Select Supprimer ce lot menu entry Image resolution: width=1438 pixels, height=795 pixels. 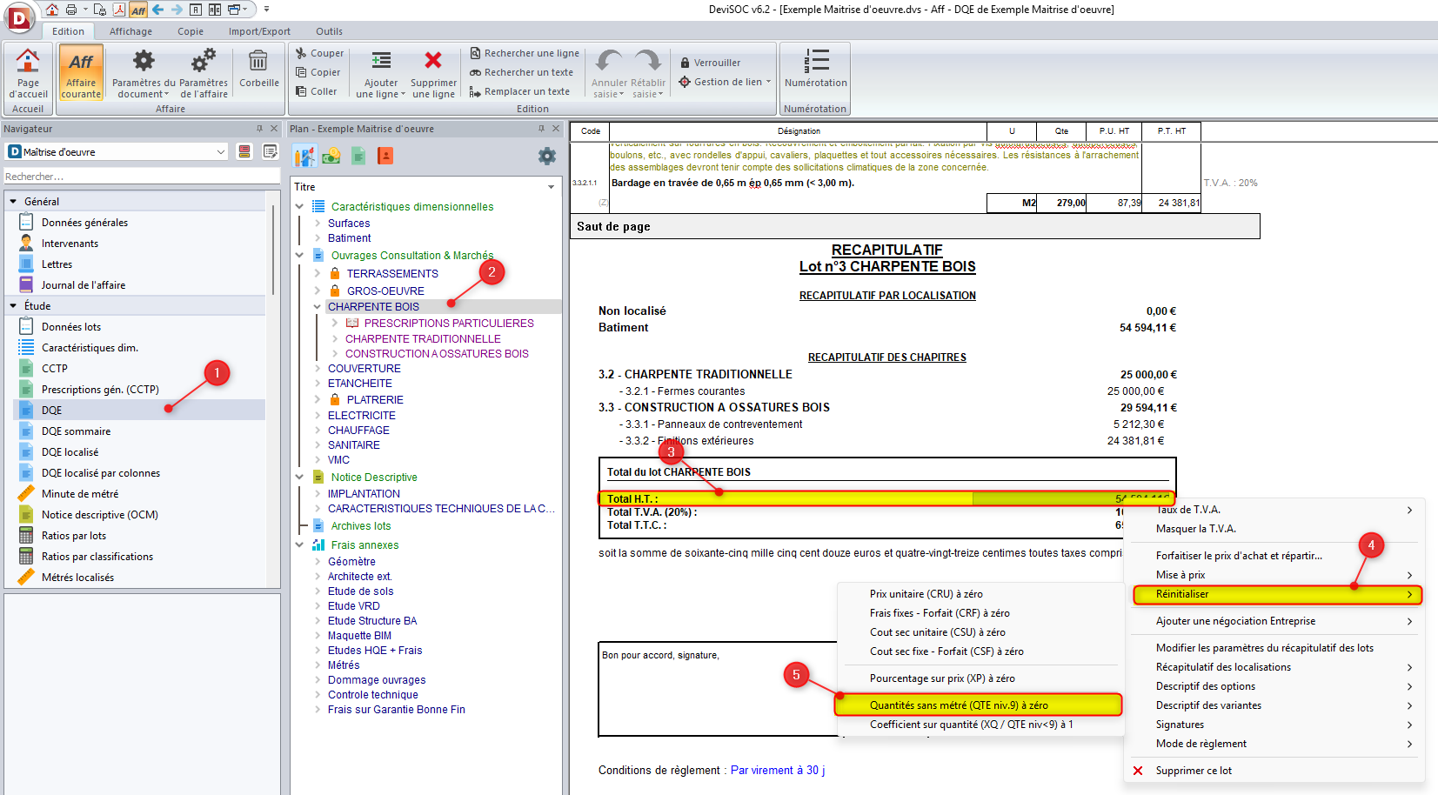pos(1194,771)
